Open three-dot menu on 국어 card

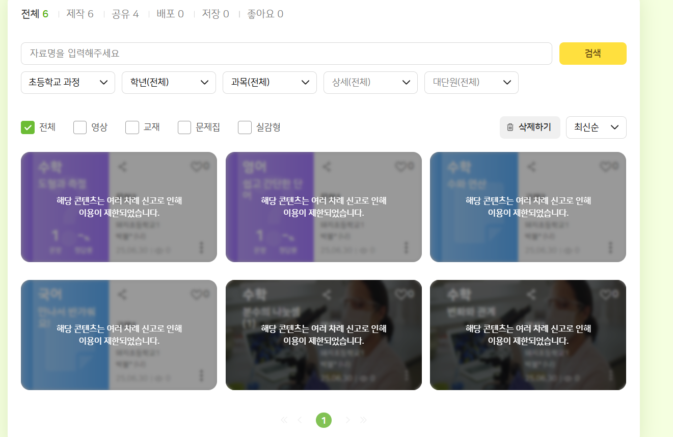coord(201,375)
